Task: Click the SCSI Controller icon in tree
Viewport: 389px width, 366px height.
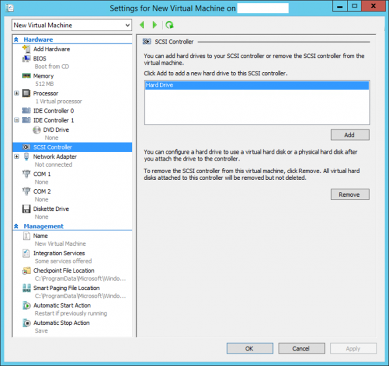Action: point(26,147)
